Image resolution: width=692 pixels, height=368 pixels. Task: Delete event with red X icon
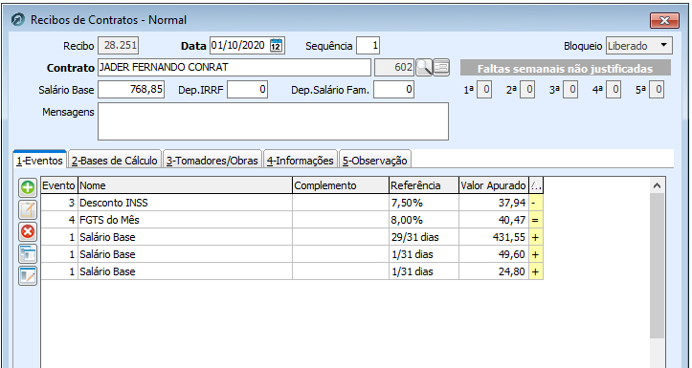(28, 232)
